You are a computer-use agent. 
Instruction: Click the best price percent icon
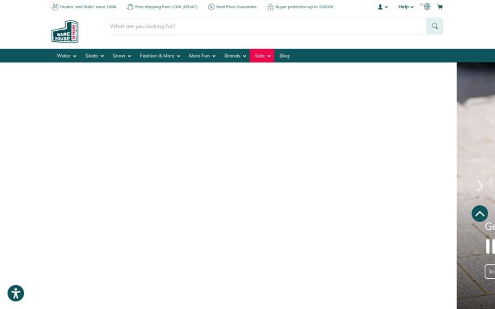tap(211, 7)
